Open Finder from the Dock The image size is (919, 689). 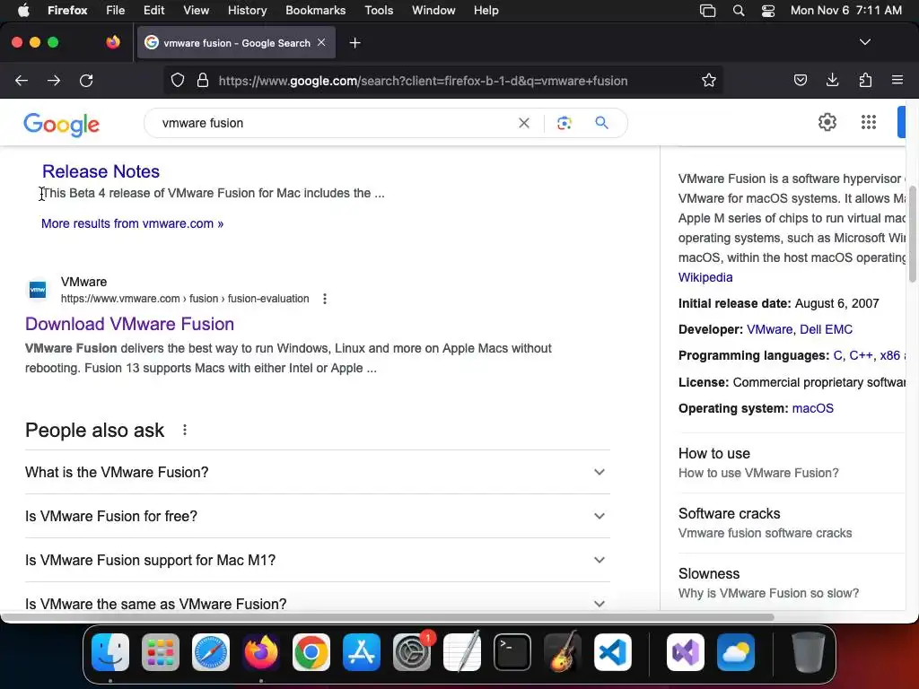pyautogui.click(x=110, y=652)
